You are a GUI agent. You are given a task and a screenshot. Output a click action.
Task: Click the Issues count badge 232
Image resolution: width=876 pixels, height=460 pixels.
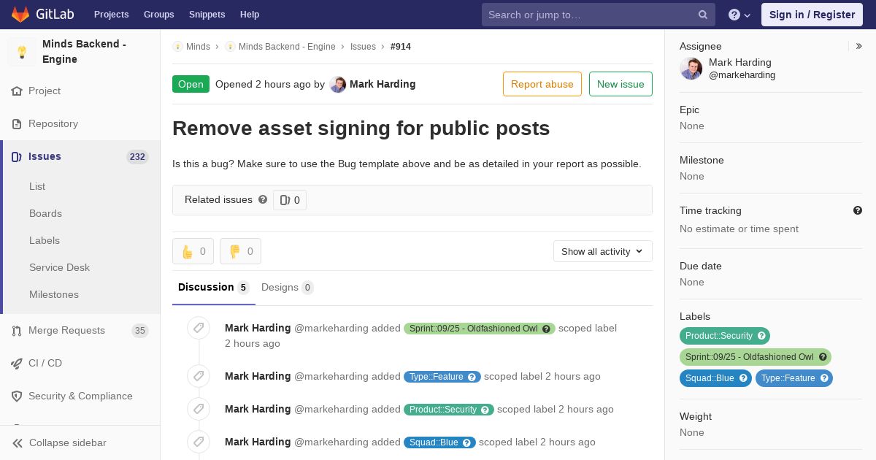(137, 157)
